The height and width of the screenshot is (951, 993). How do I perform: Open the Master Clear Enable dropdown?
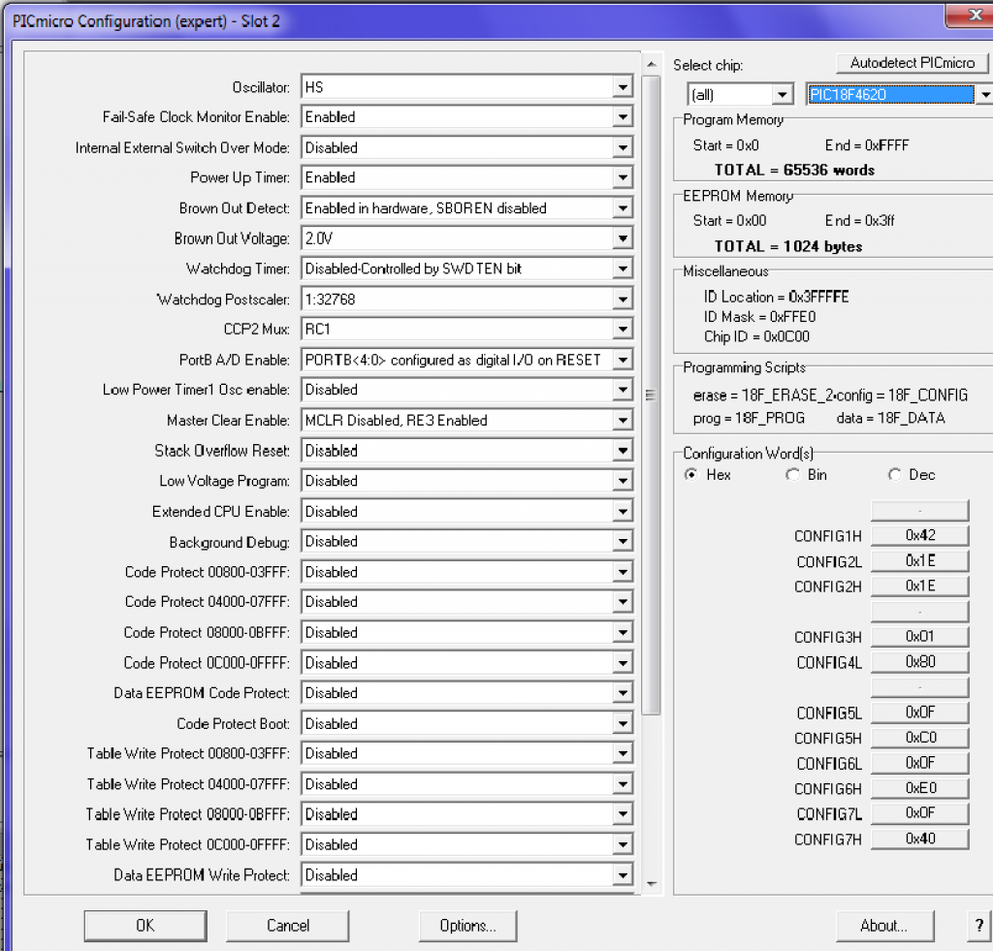(x=466, y=420)
